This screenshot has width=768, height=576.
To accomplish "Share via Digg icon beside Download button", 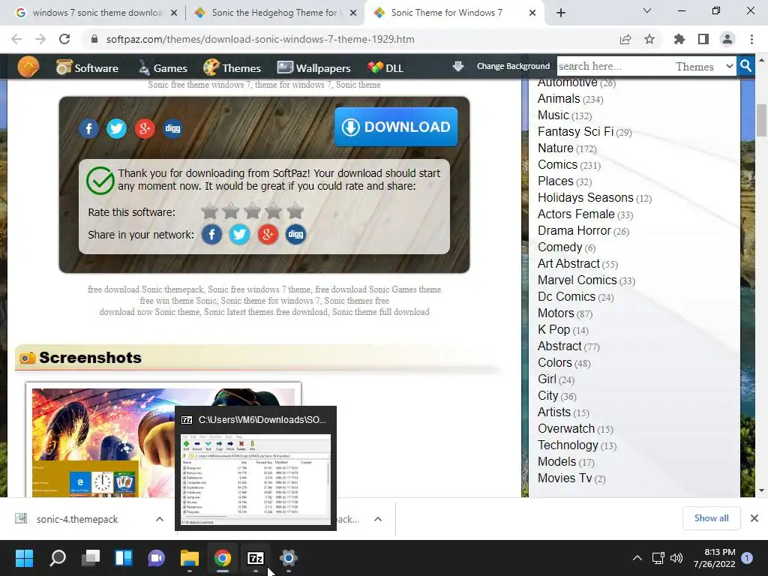I will (x=172, y=129).
